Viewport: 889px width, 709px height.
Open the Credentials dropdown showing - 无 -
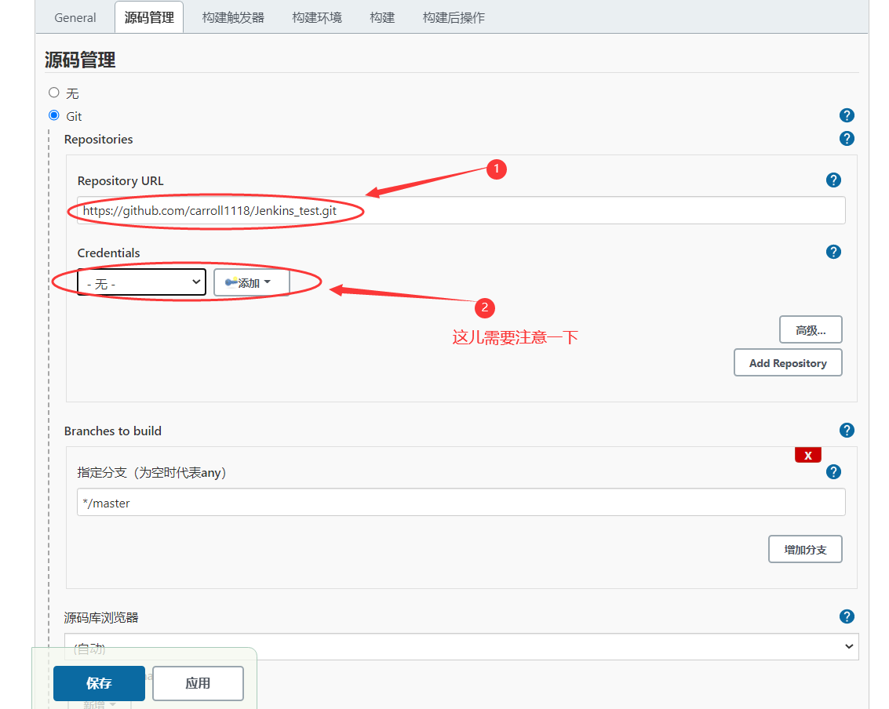pyautogui.click(x=142, y=282)
